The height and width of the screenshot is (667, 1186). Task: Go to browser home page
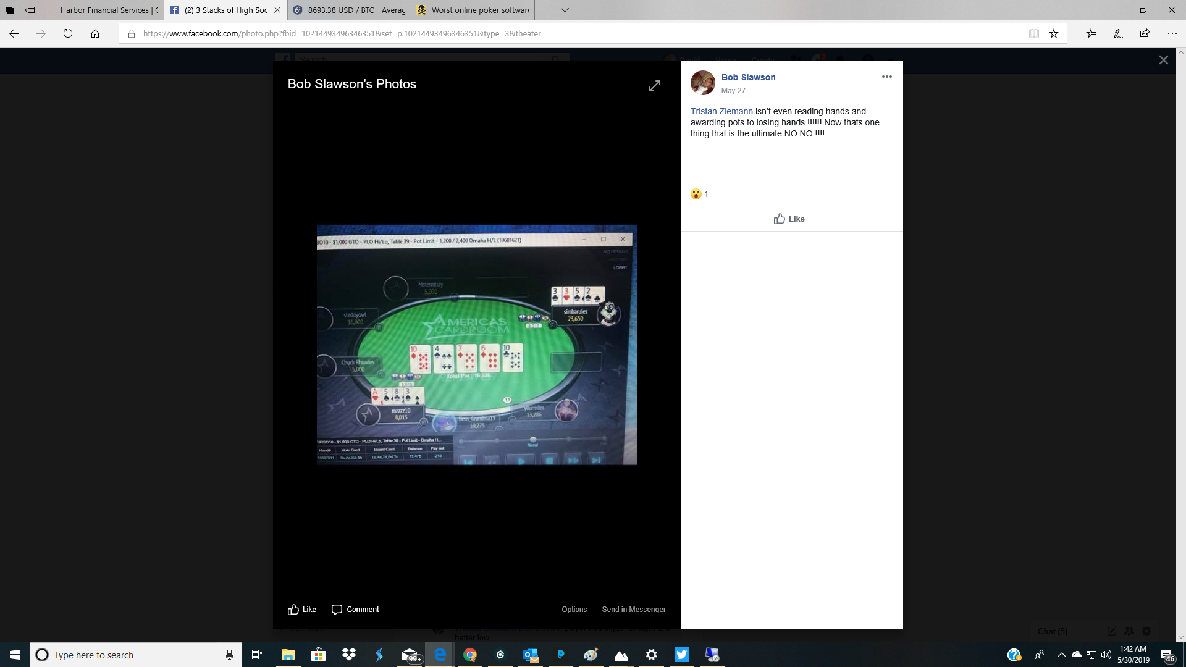pyautogui.click(x=95, y=33)
